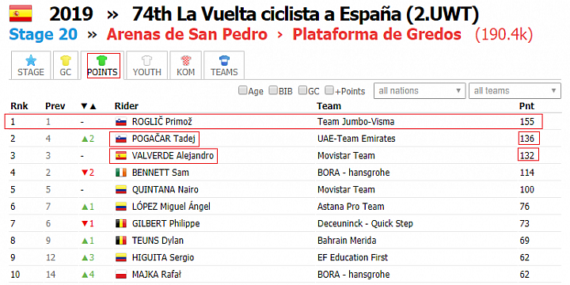This screenshot has width=570, height=285.
Task: Click the yellow jersey GC icon
Action: [x=66, y=60]
